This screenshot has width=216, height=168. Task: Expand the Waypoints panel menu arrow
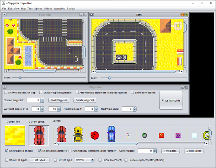point(4,87)
